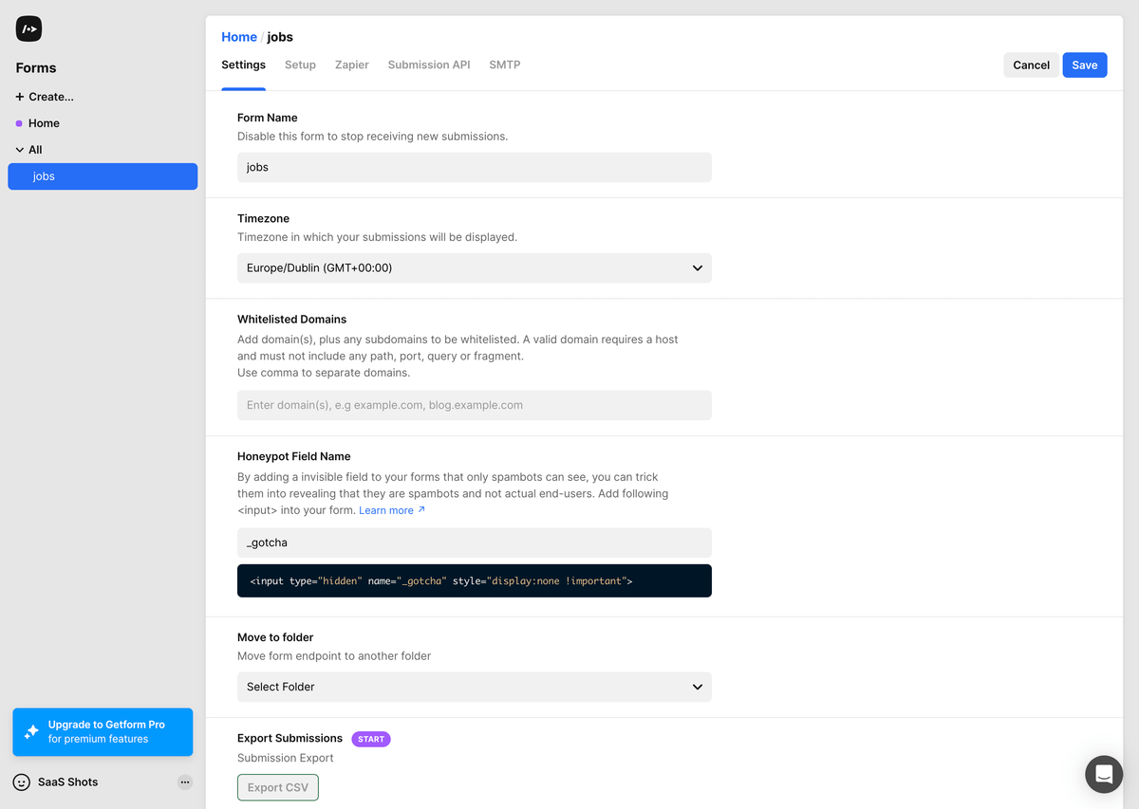This screenshot has width=1139, height=809.
Task: Focus the Whitelisted Domains input field
Action: 474,405
